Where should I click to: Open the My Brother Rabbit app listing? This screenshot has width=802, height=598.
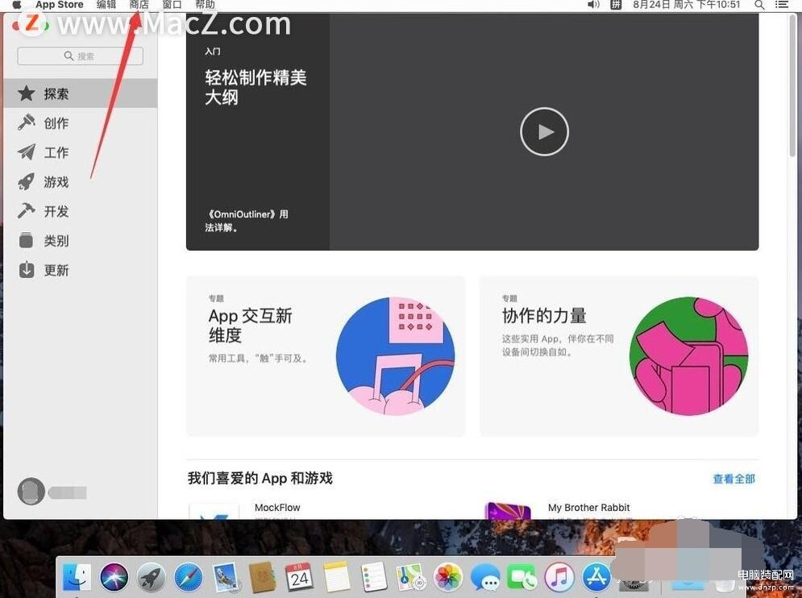pyautogui.click(x=588, y=508)
